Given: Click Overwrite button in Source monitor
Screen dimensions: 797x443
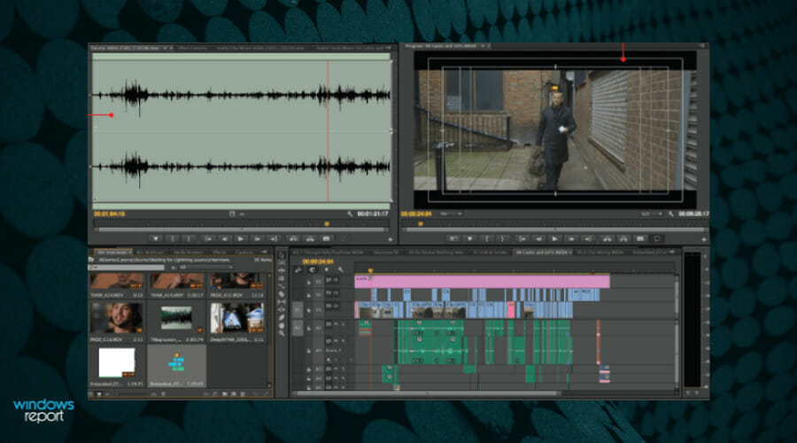Looking at the screenshot, I should coord(311,238).
